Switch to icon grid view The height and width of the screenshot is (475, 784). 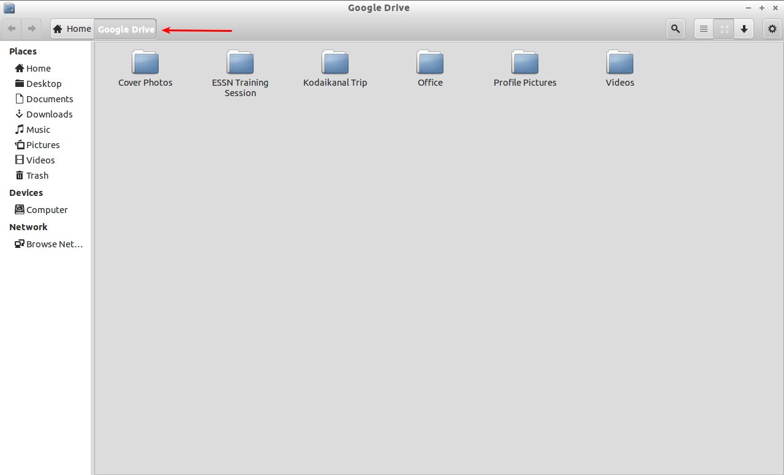pos(724,29)
